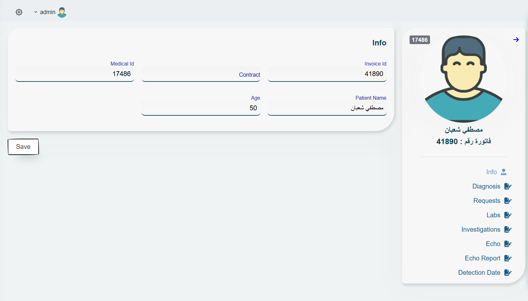Open the Contract dropdown field
Image resolution: width=528 pixels, height=301 pixels.
[201, 74]
